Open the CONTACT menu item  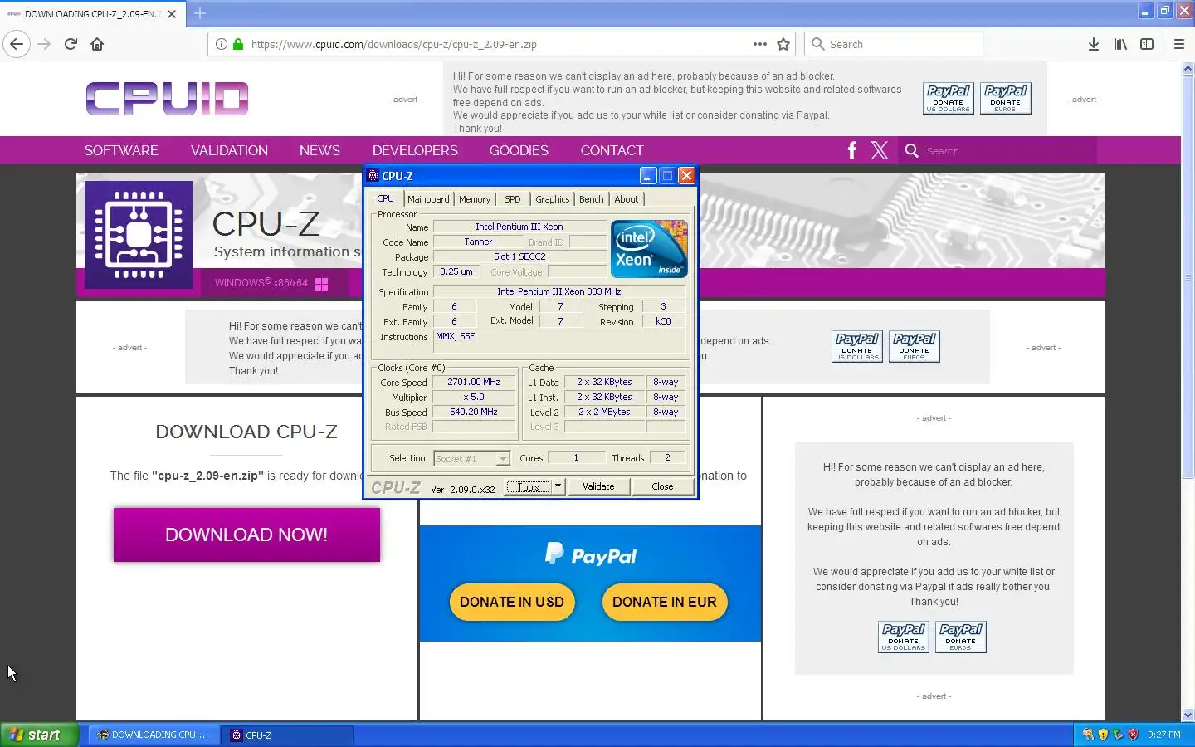point(612,150)
